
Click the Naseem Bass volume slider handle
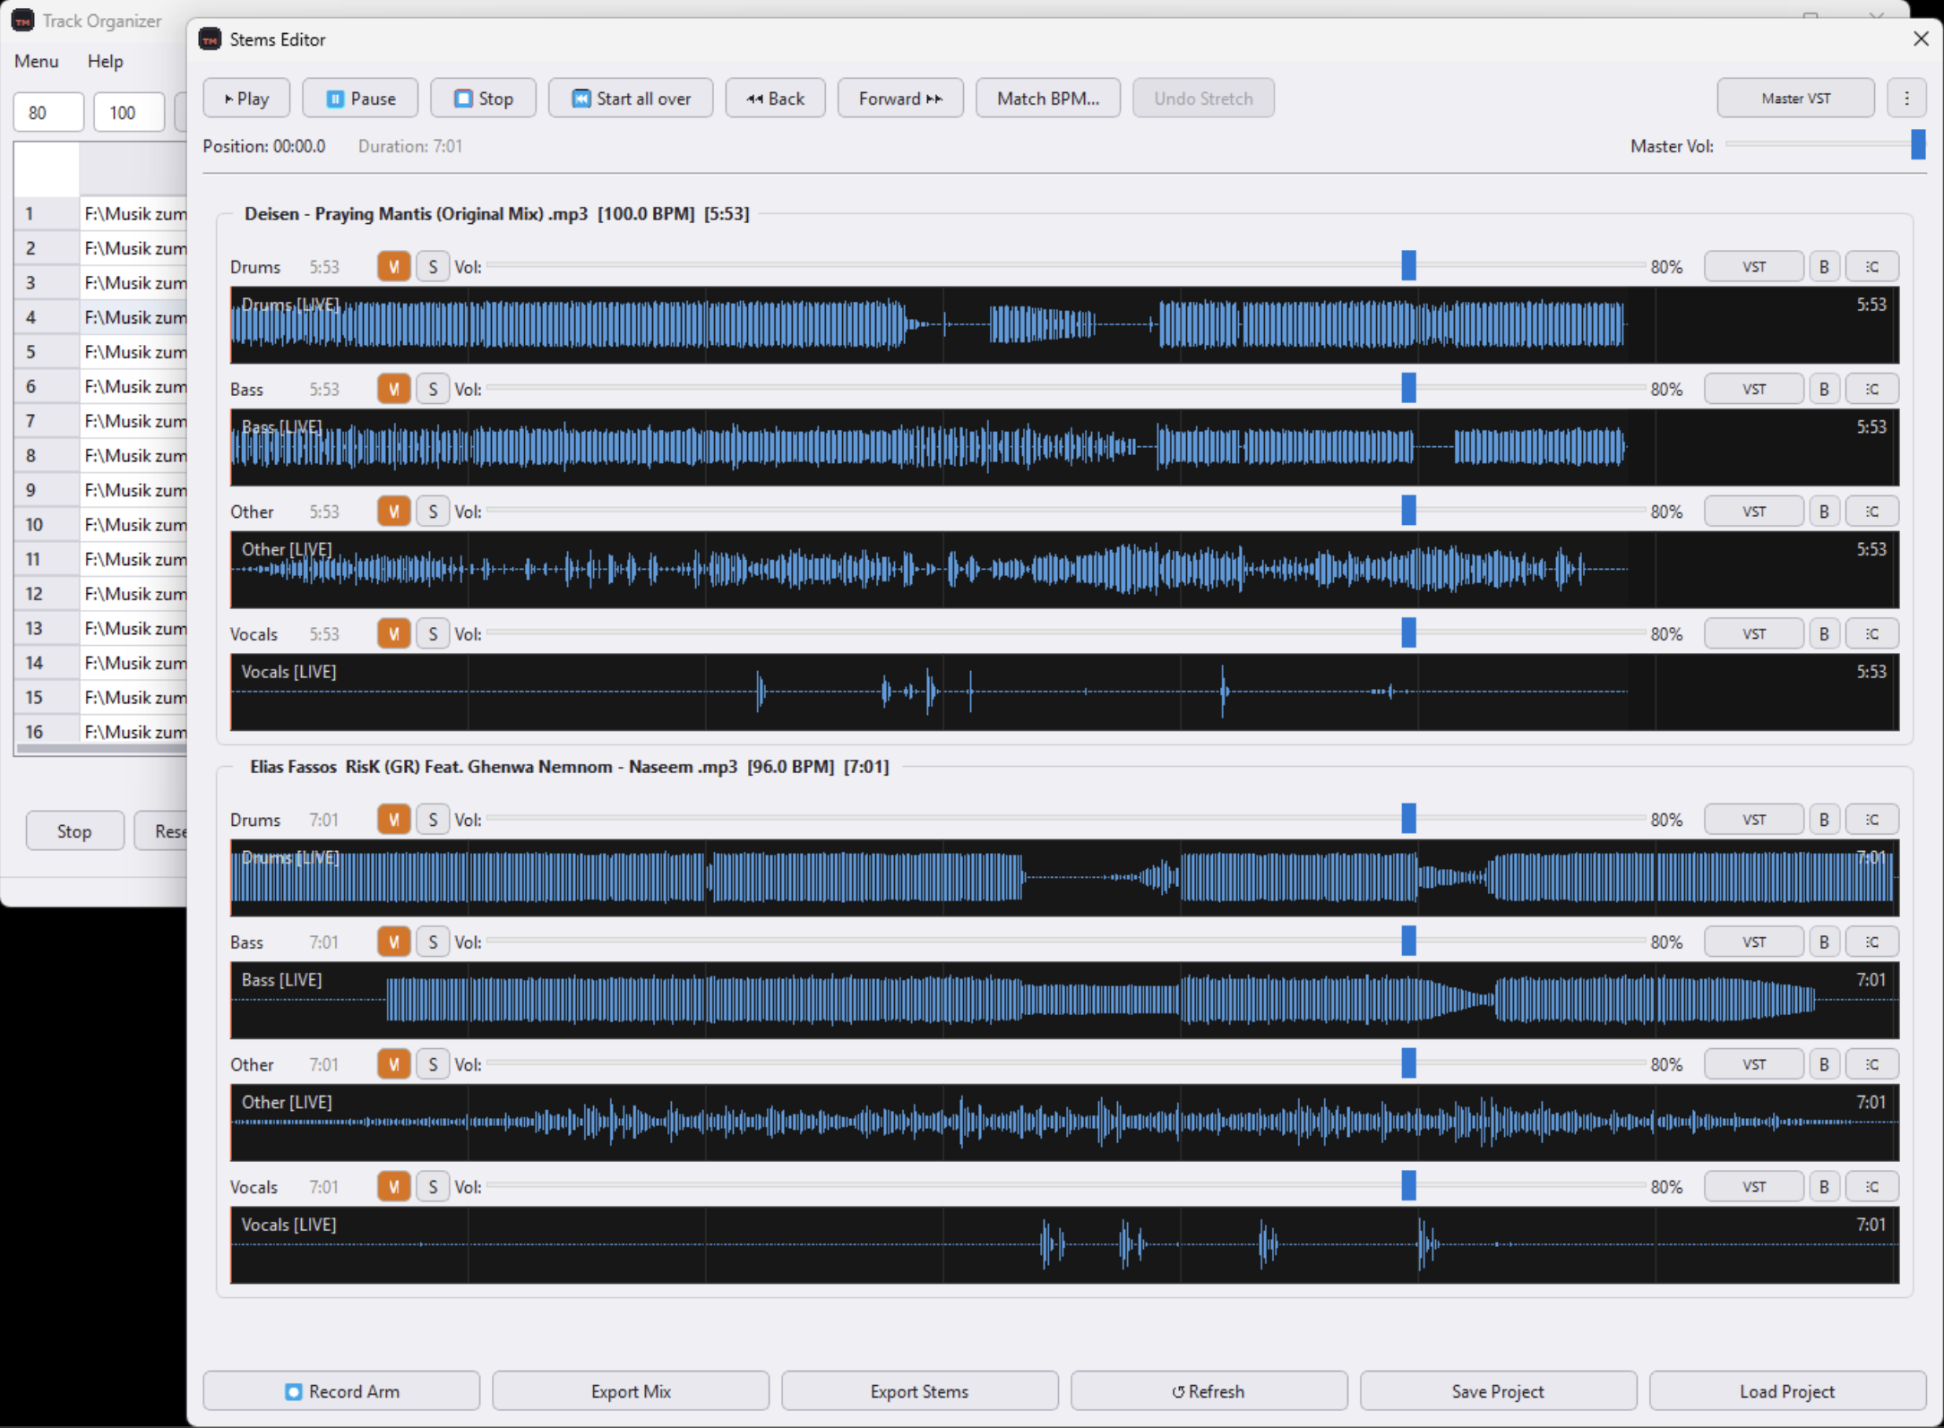tap(1409, 942)
